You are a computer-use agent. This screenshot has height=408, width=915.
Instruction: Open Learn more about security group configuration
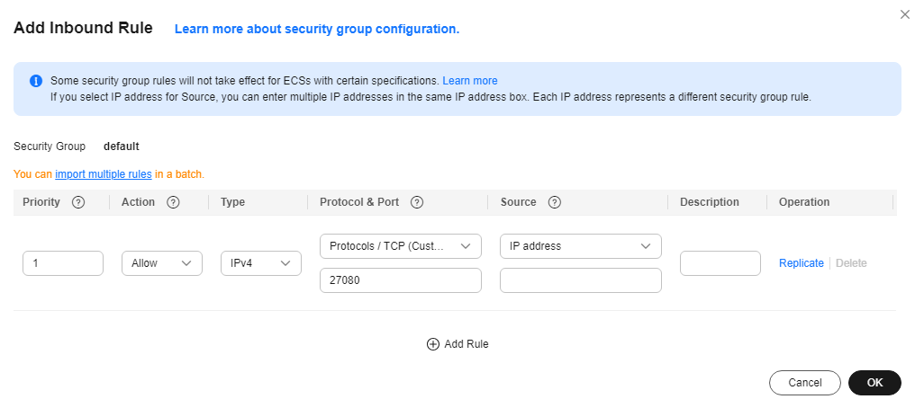click(x=317, y=29)
